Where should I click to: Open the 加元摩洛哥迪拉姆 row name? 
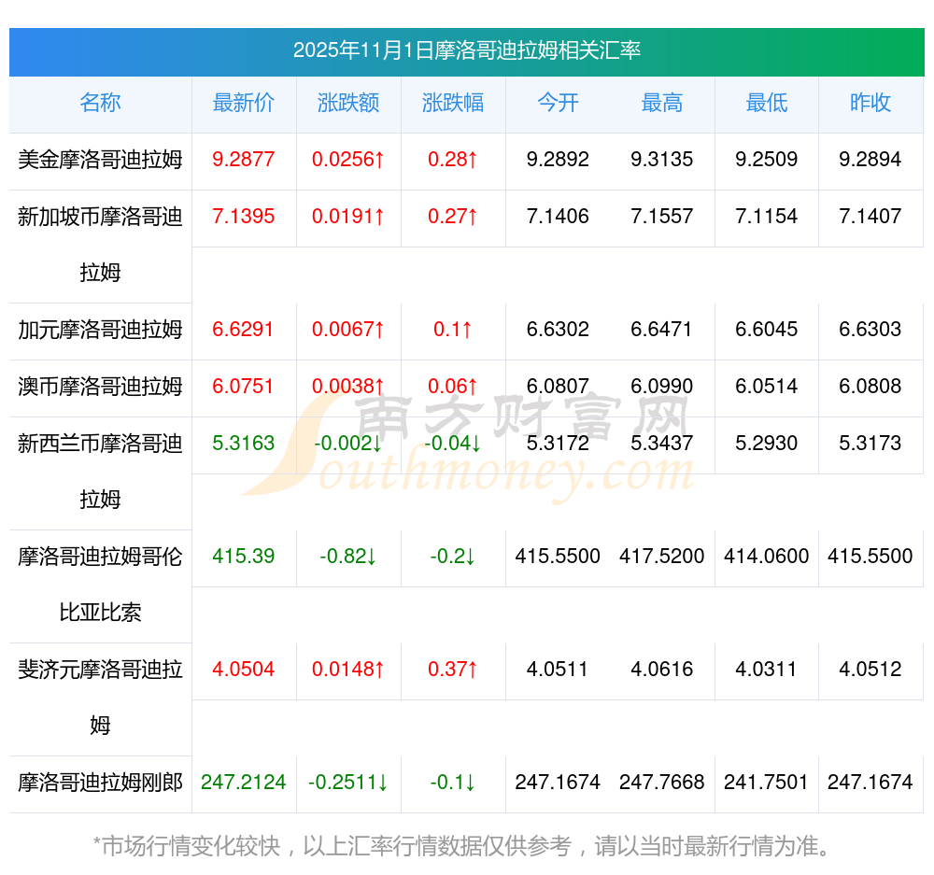coord(100,330)
